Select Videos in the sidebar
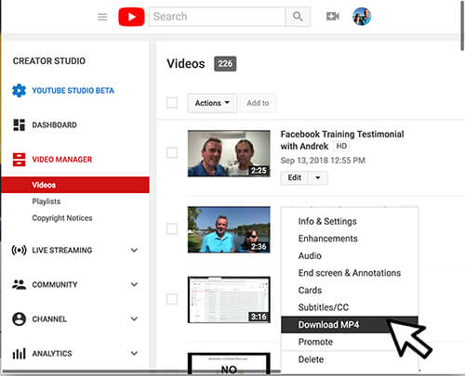The width and height of the screenshot is (465, 376). click(x=75, y=185)
